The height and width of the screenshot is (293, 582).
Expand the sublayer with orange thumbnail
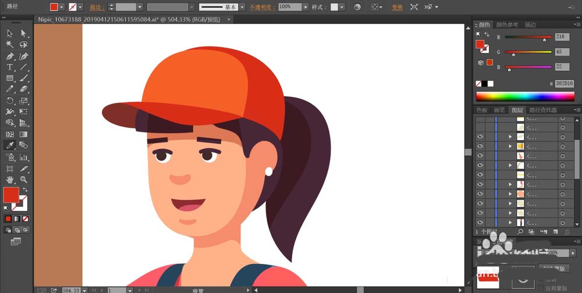point(510,146)
